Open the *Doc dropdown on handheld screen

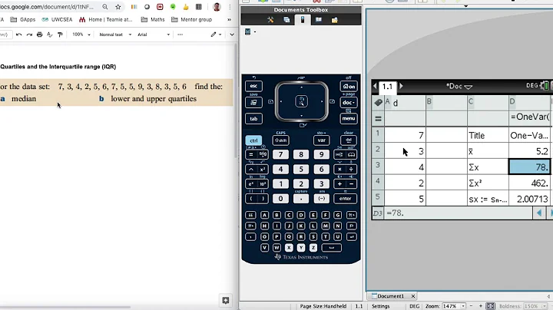pos(459,86)
